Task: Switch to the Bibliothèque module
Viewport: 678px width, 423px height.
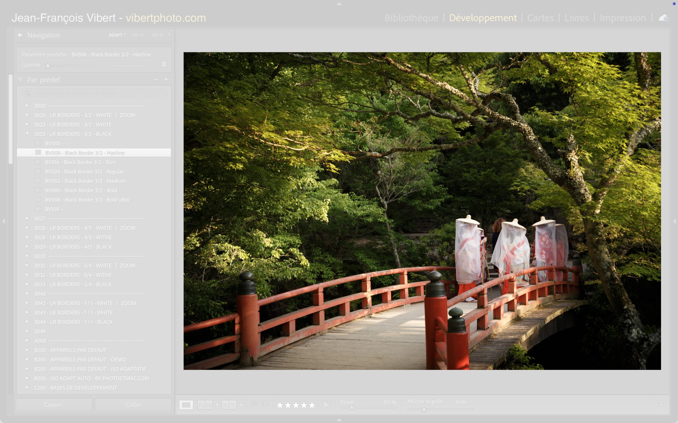Action: [x=411, y=18]
